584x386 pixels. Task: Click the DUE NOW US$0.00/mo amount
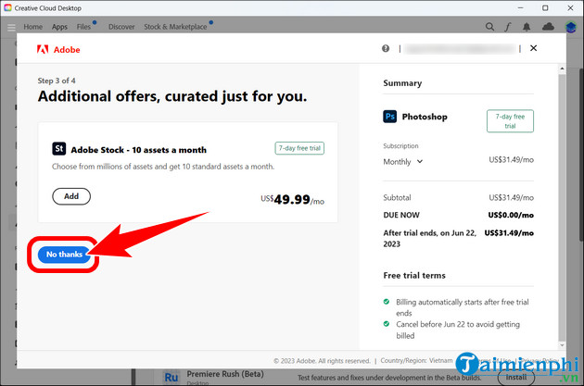tap(511, 215)
